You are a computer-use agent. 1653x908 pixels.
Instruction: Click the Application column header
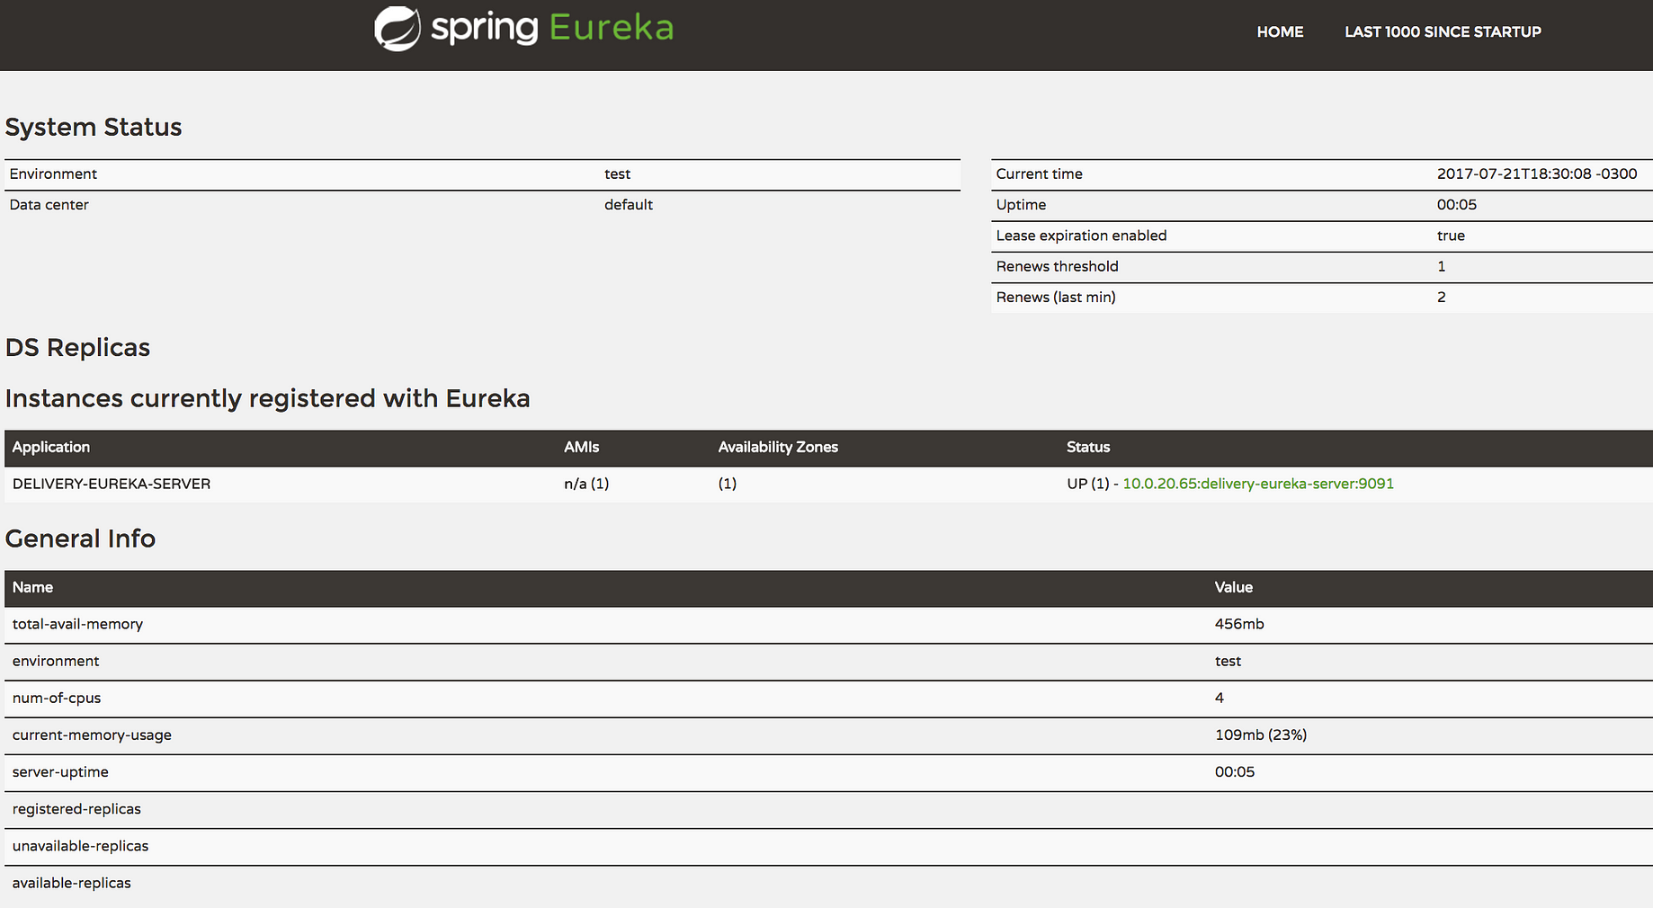[x=51, y=447]
